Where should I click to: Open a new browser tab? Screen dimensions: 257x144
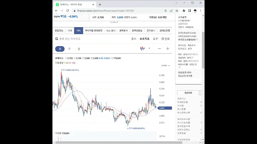(100, 5)
